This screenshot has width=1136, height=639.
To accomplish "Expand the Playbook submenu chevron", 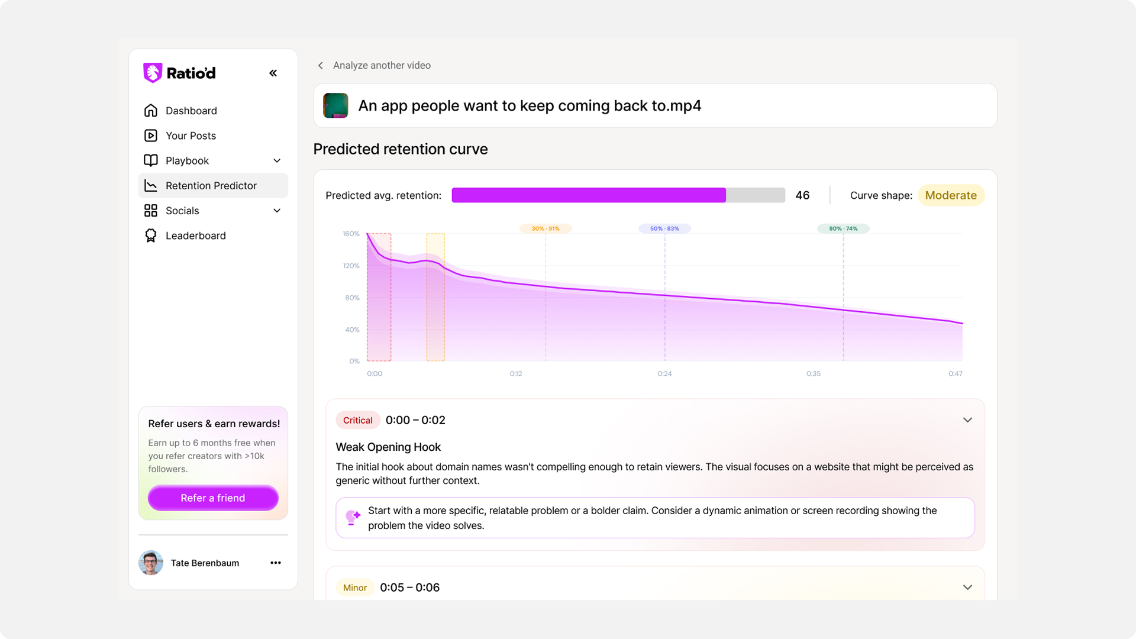I will pos(277,160).
